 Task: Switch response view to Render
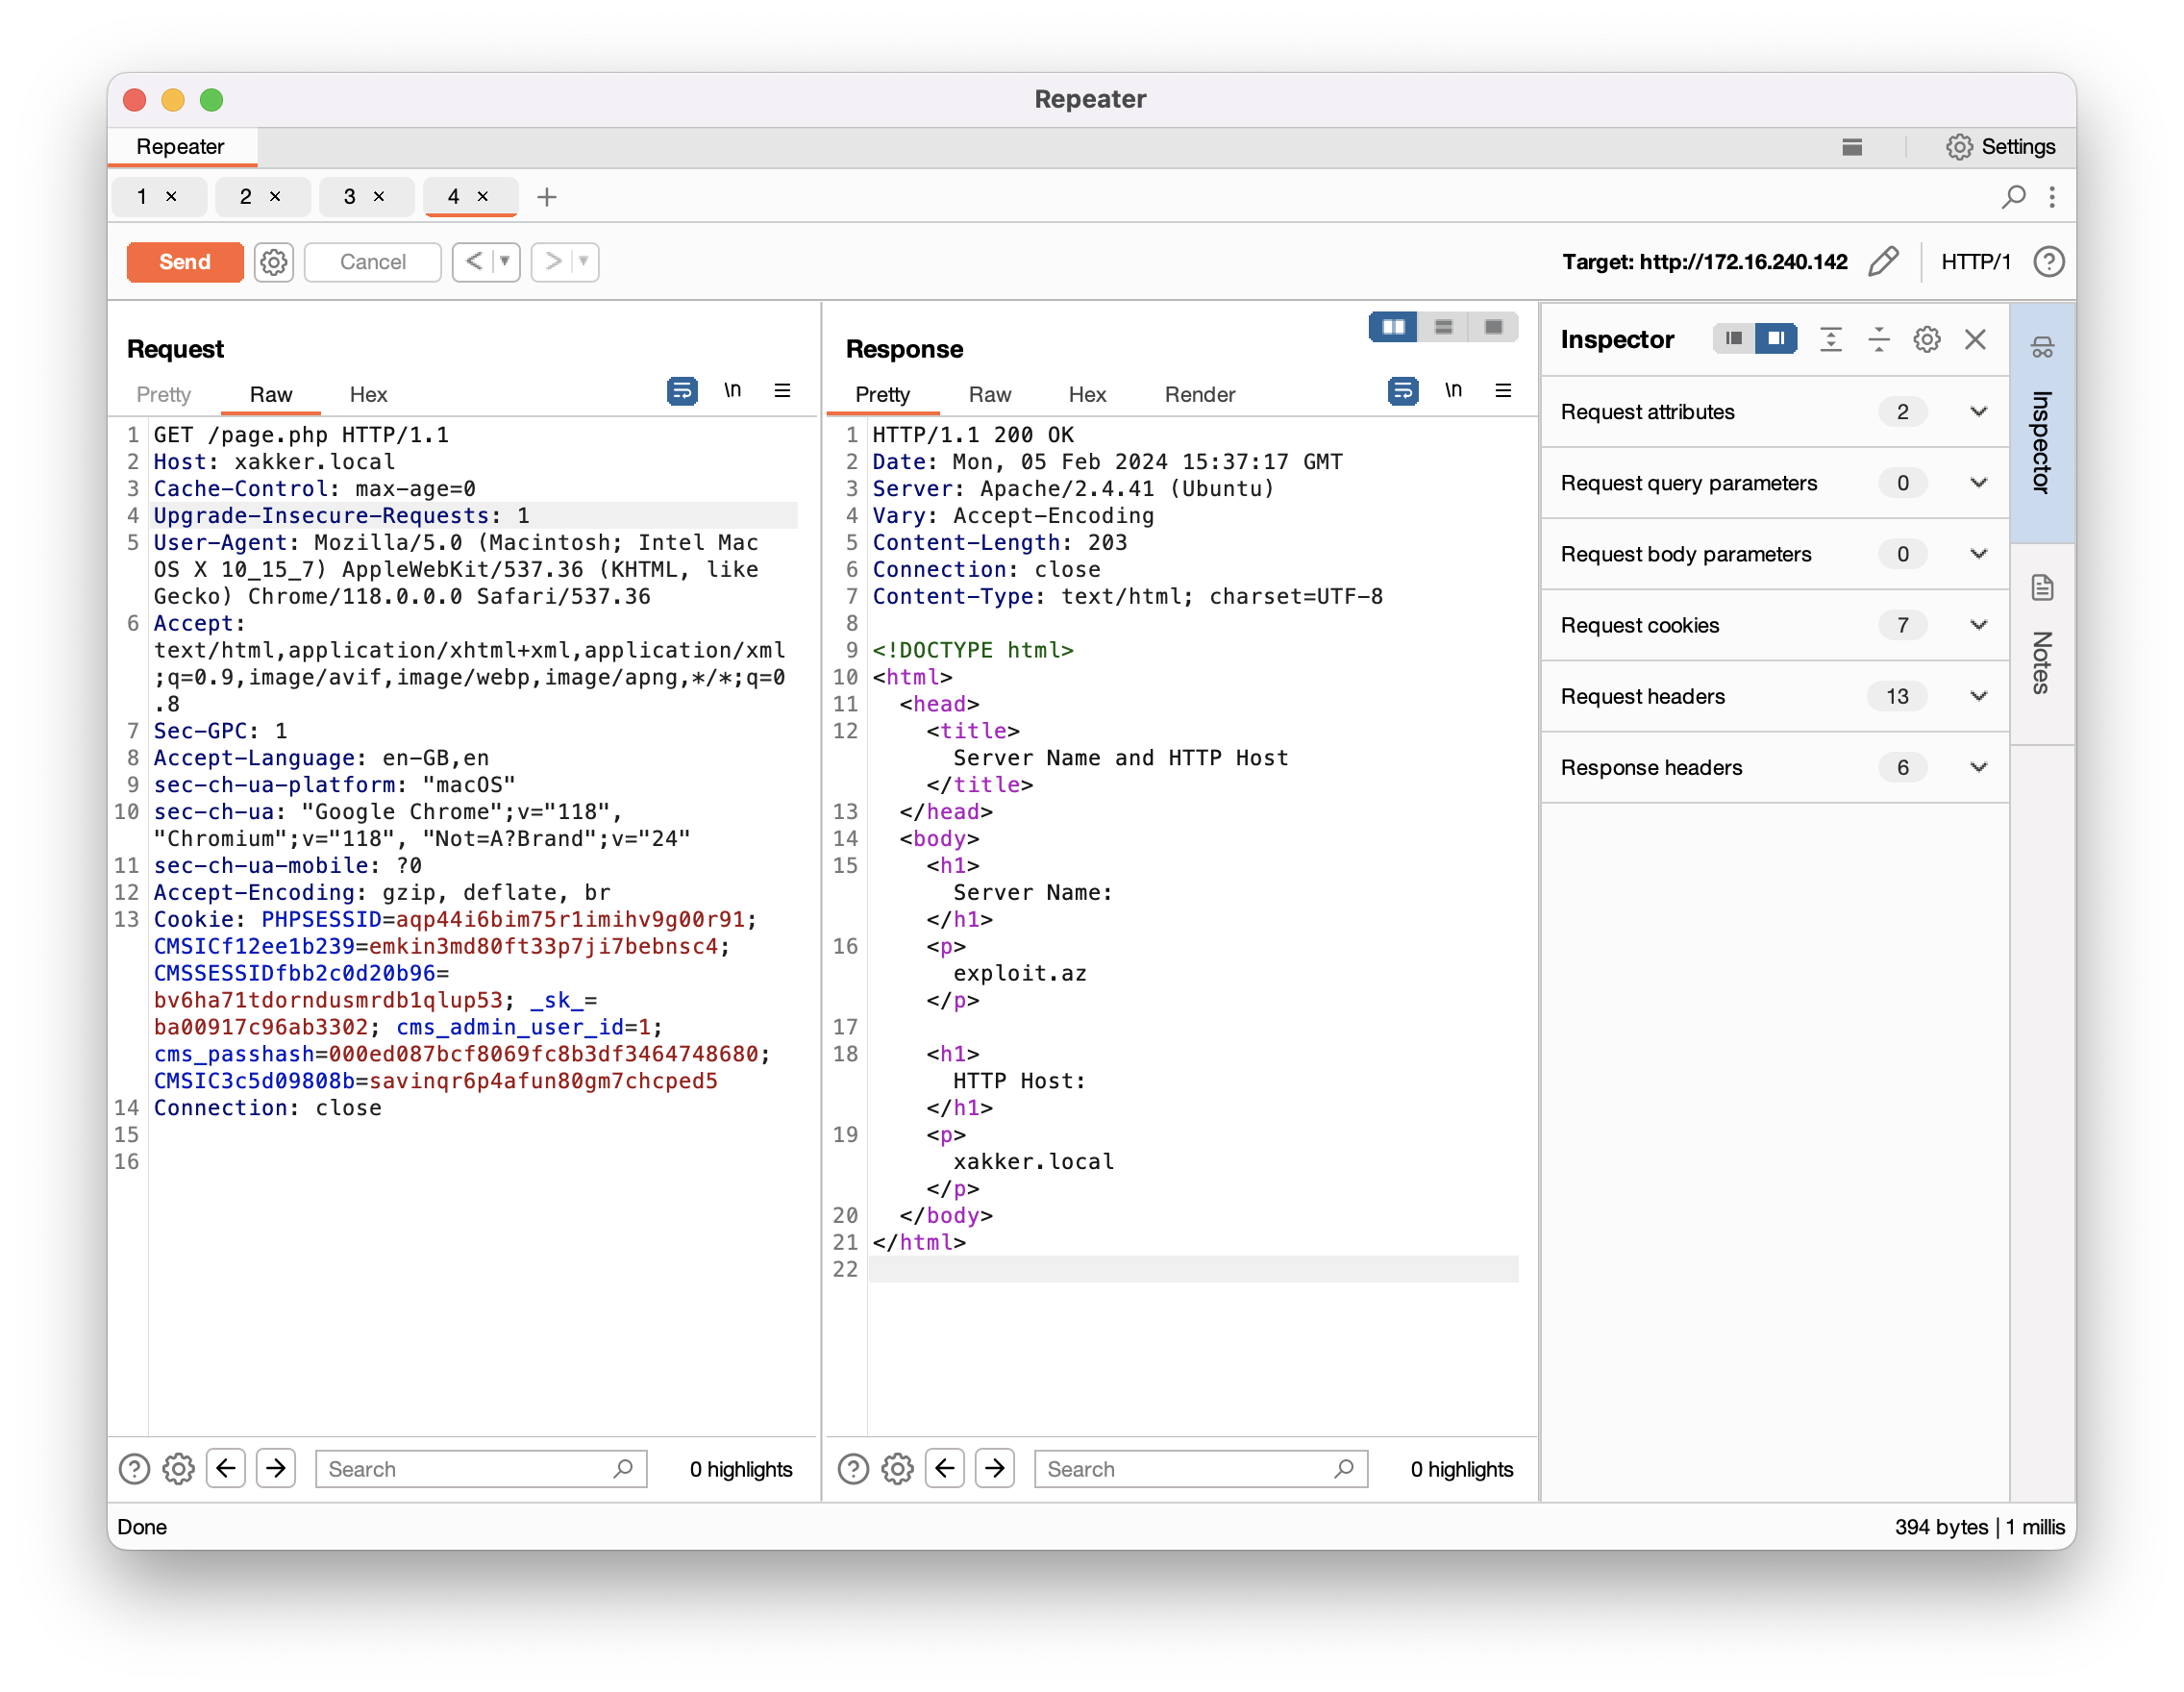[1200, 394]
